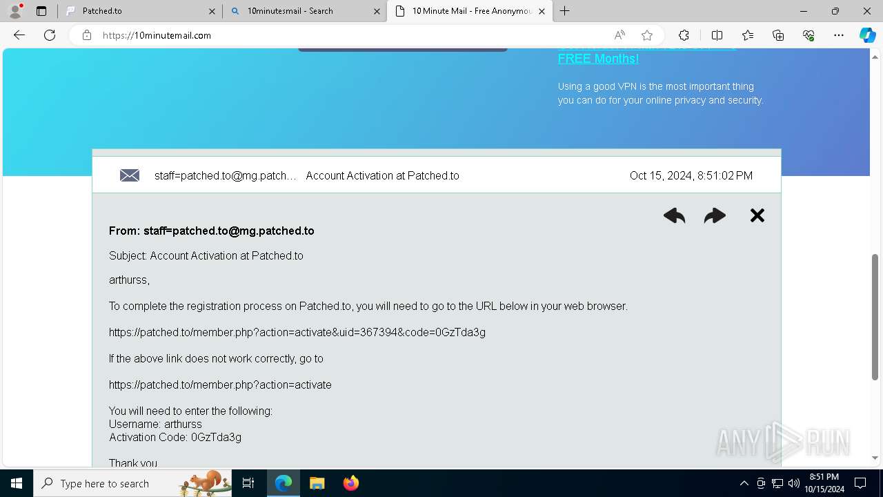The image size is (883, 497).
Task: Refresh the 10minutemail page
Action: click(50, 35)
